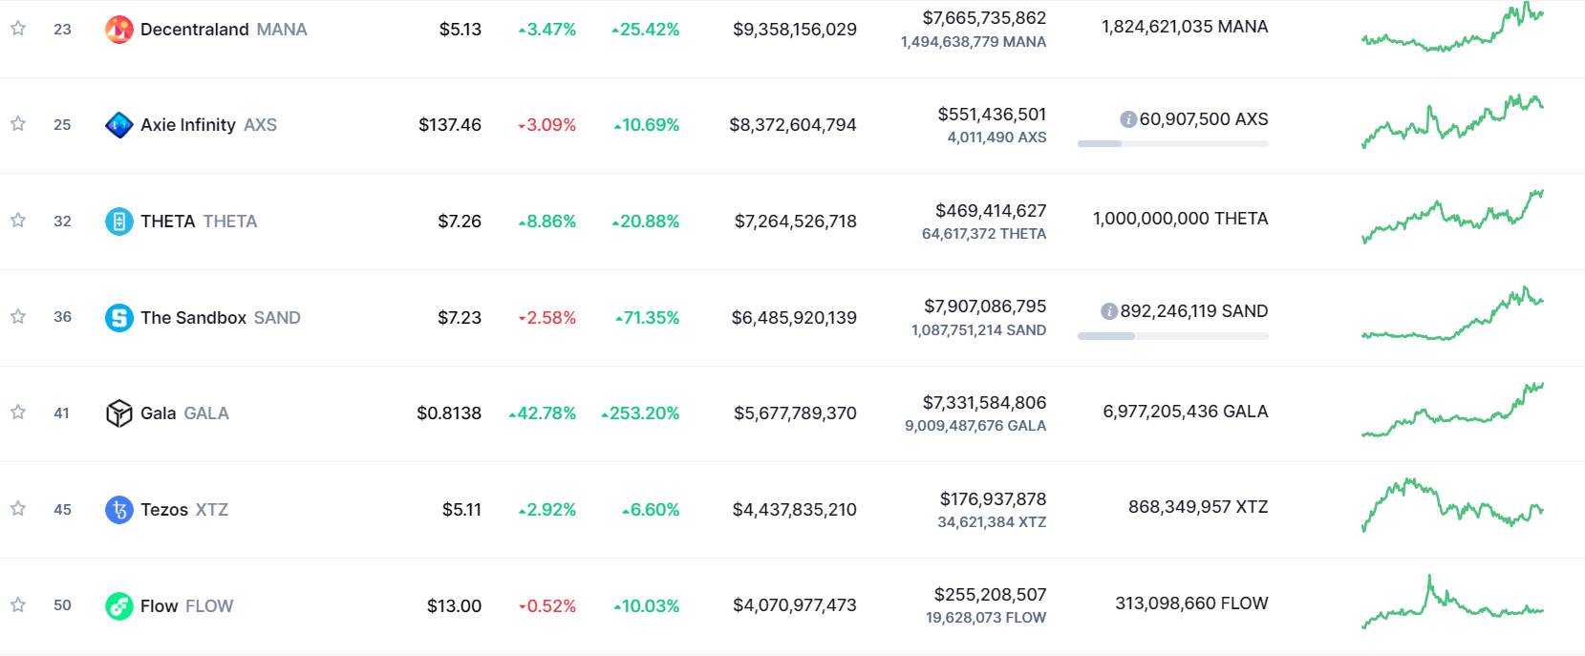Click THETA price $7.26
The height and width of the screenshot is (656, 1585).
click(x=460, y=222)
